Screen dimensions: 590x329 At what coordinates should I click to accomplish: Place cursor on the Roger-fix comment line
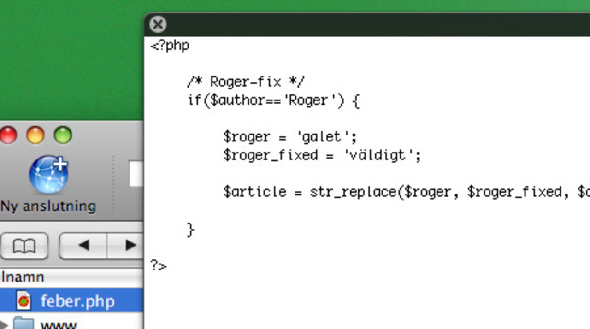(246, 82)
